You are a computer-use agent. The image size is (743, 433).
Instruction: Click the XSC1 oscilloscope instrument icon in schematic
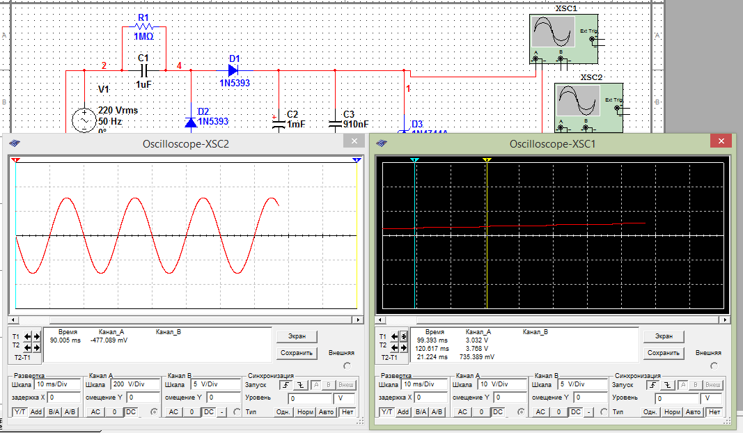coord(563,39)
